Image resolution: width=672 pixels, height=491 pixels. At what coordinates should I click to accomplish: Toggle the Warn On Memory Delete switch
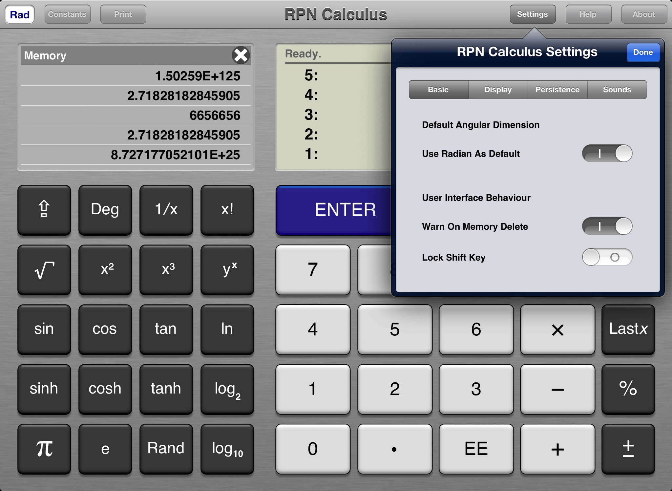click(607, 225)
